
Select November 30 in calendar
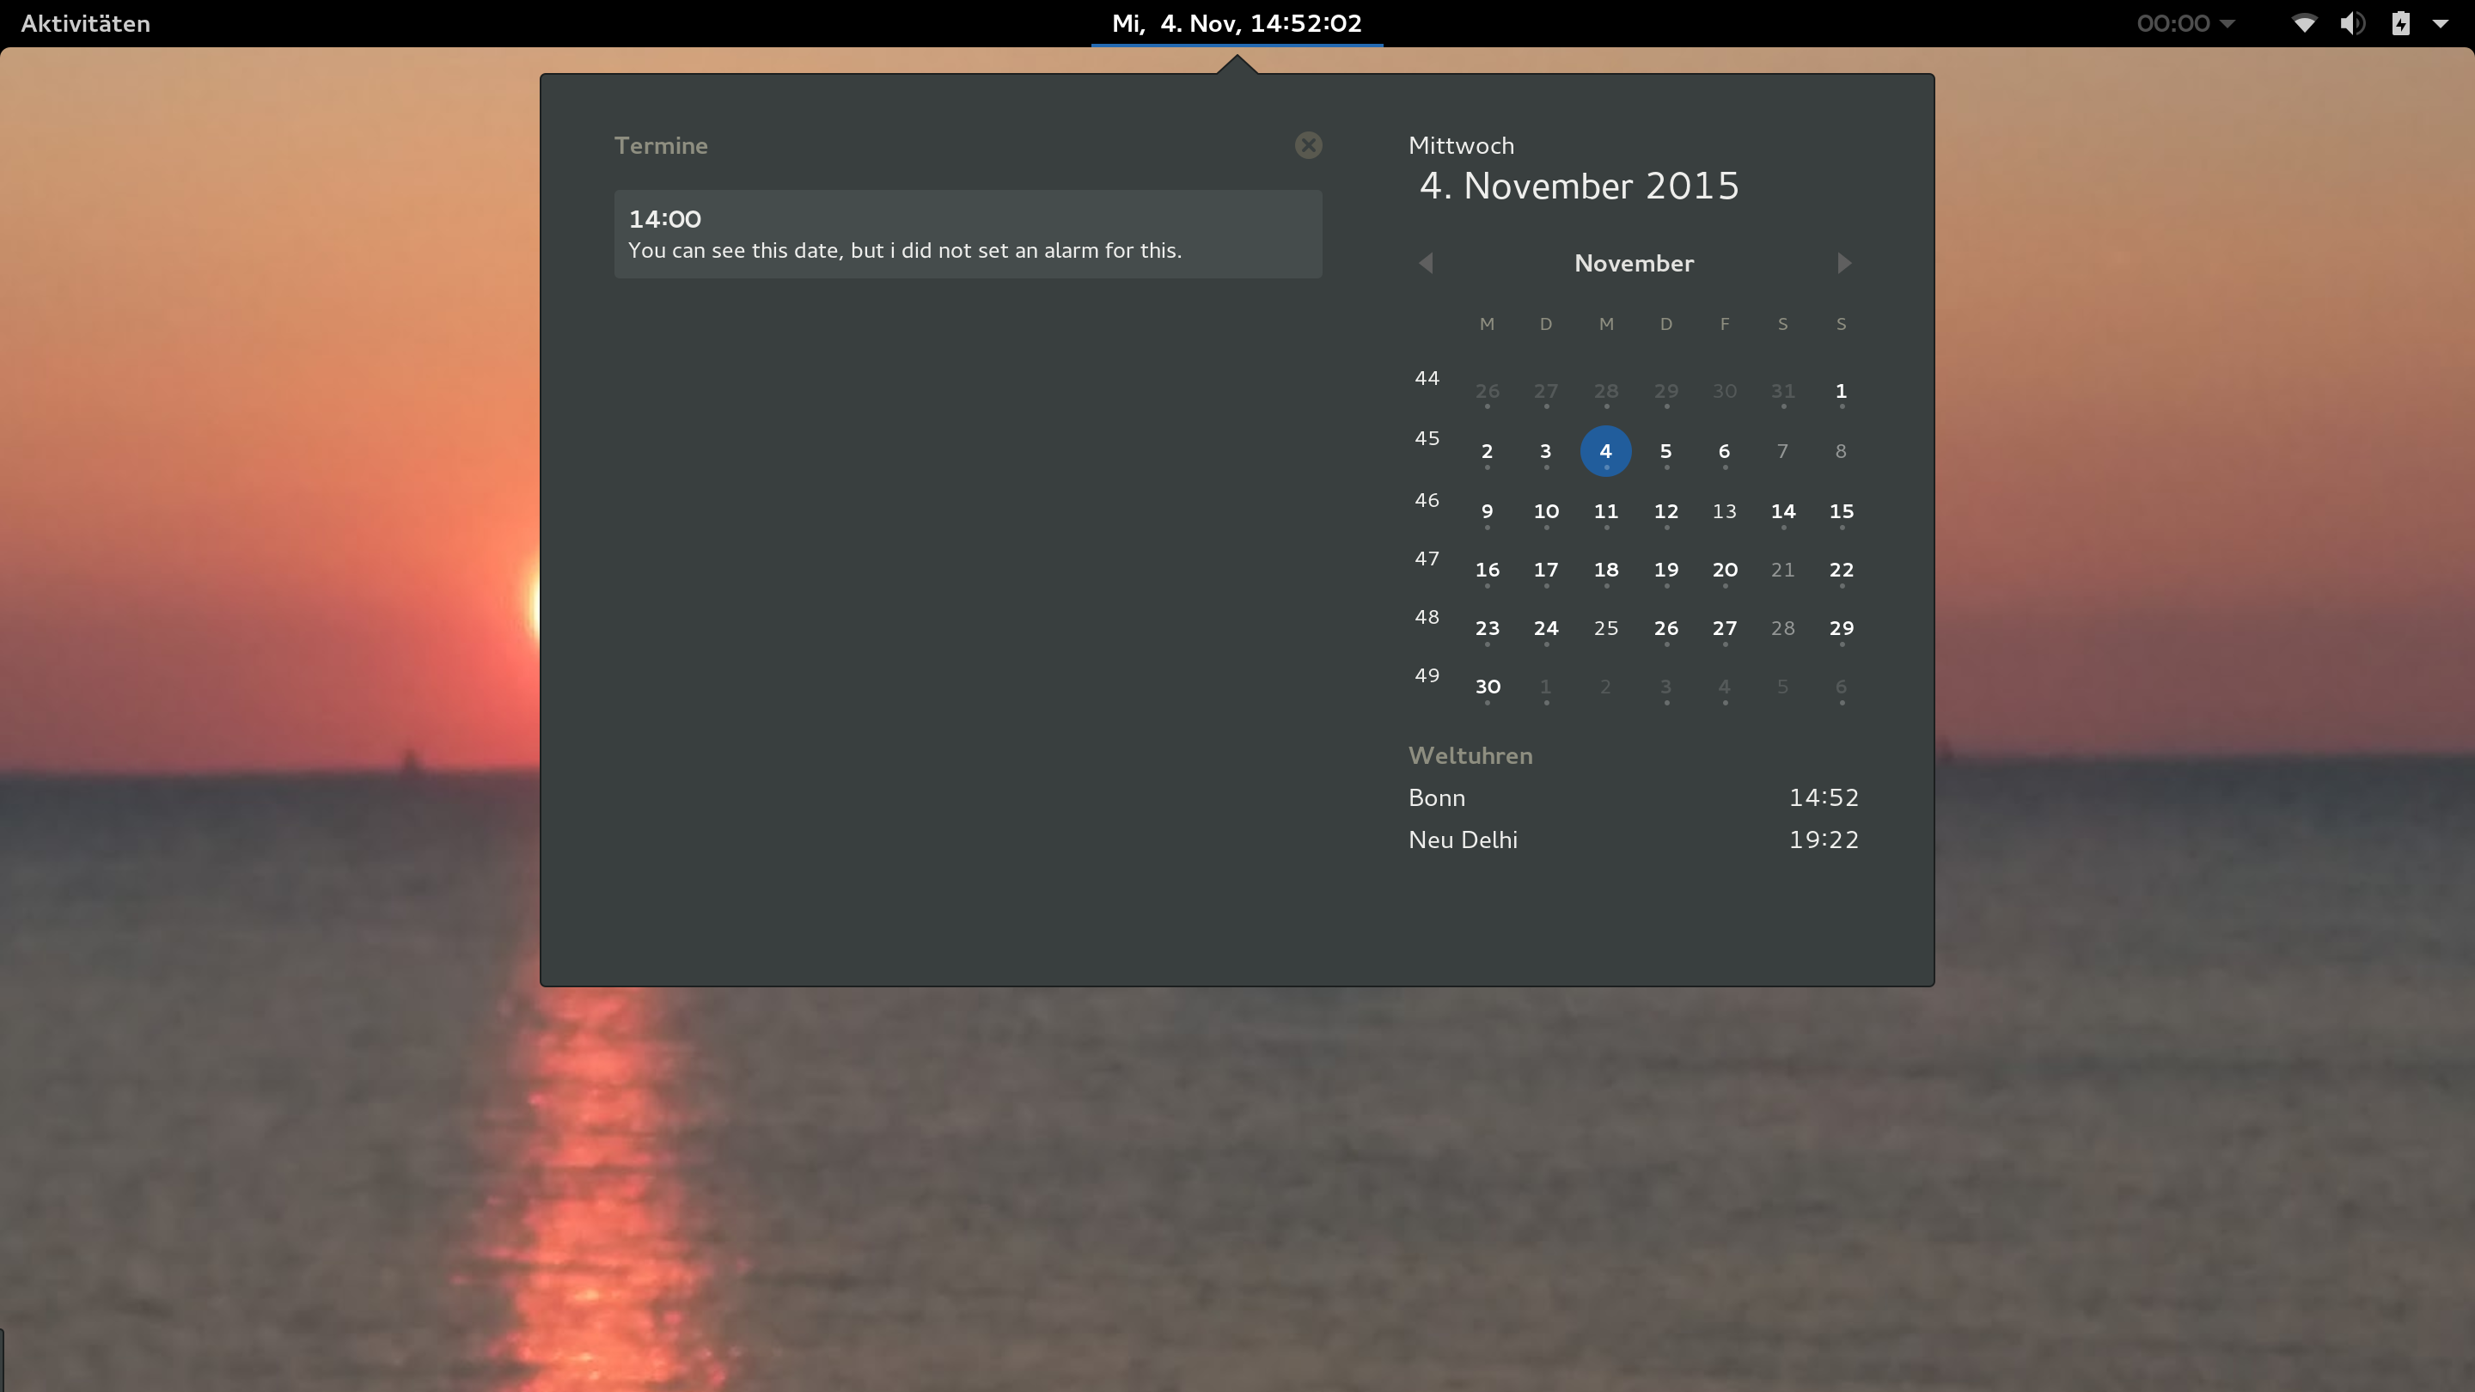(1488, 687)
